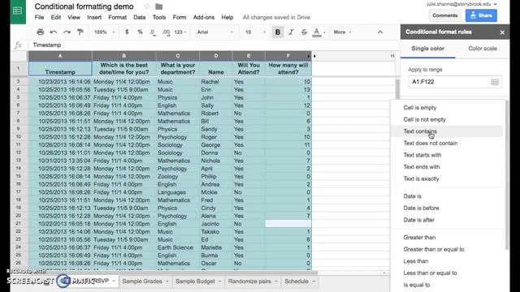The height and width of the screenshot is (292, 520).
Task: Select row 10 header
Action: tap(19, 137)
